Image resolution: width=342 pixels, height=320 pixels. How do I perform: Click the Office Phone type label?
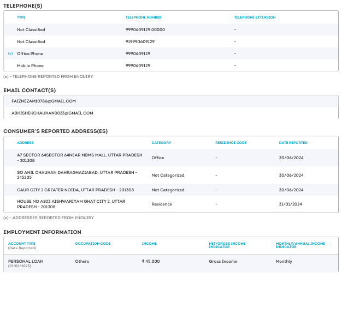[x=30, y=53]
